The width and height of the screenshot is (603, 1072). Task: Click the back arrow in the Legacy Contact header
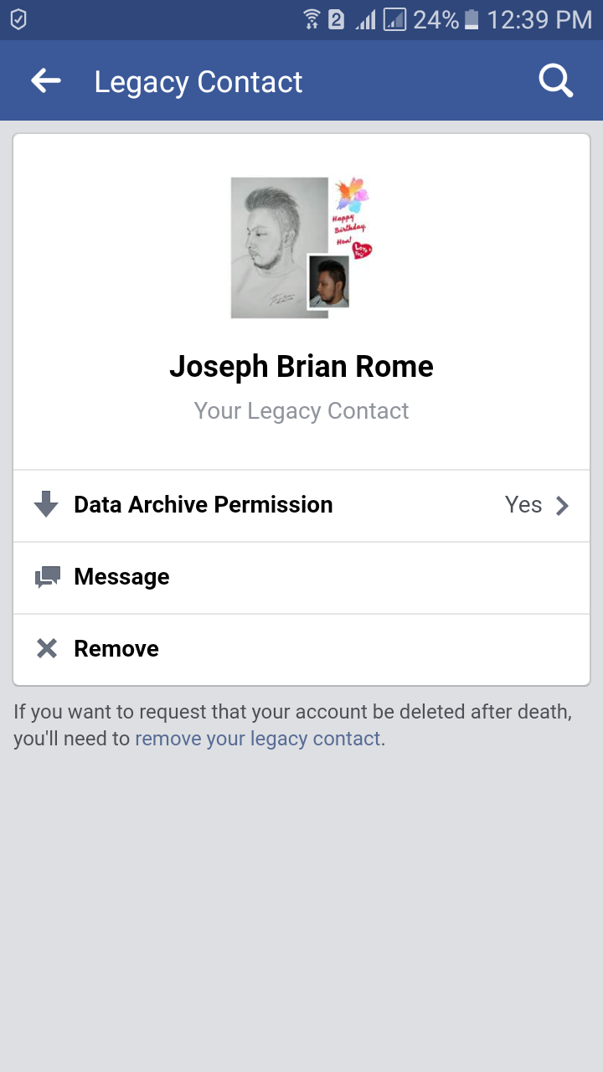coord(46,80)
